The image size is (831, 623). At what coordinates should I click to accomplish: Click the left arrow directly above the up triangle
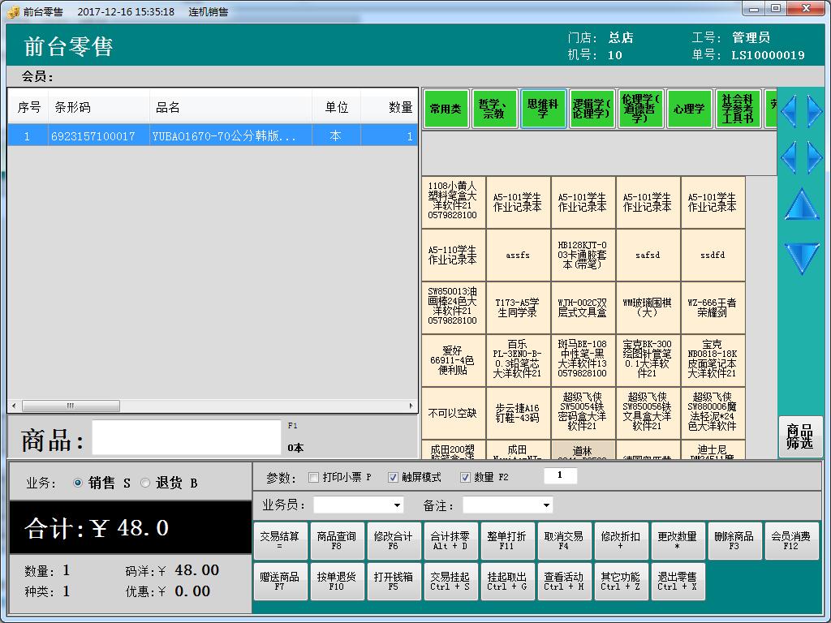pyautogui.click(x=789, y=157)
